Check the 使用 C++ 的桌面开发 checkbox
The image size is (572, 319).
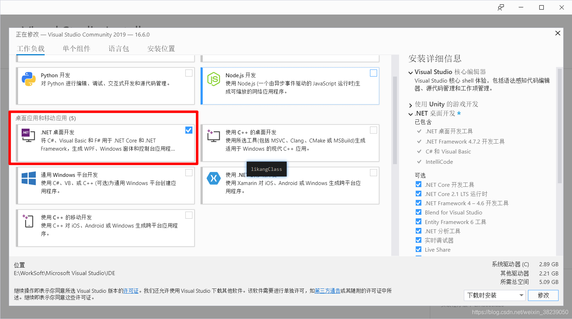[374, 130]
